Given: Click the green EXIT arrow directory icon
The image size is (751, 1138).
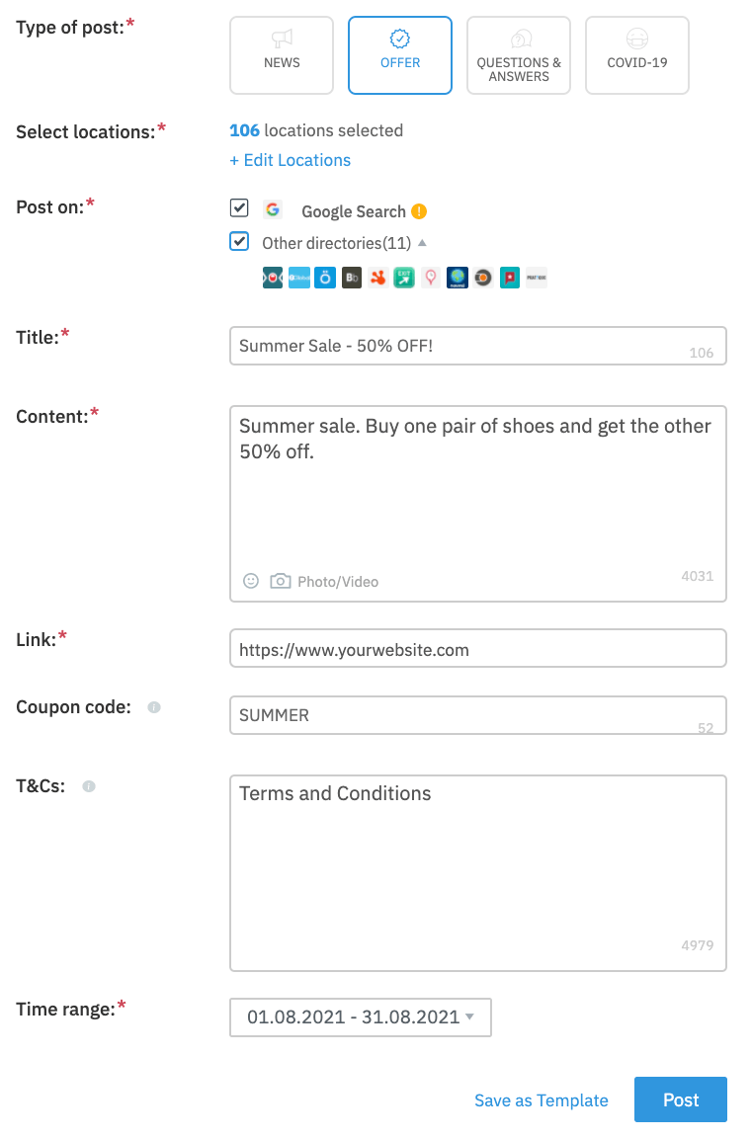Looking at the screenshot, I should (x=404, y=278).
